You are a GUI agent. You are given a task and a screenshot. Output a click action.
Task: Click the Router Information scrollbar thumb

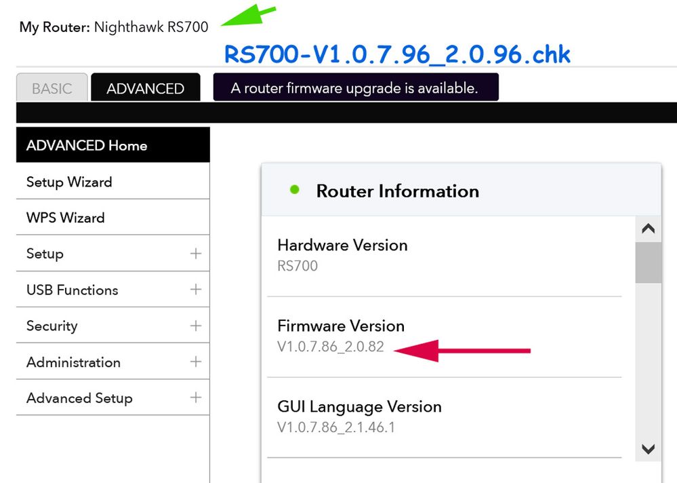tap(648, 263)
